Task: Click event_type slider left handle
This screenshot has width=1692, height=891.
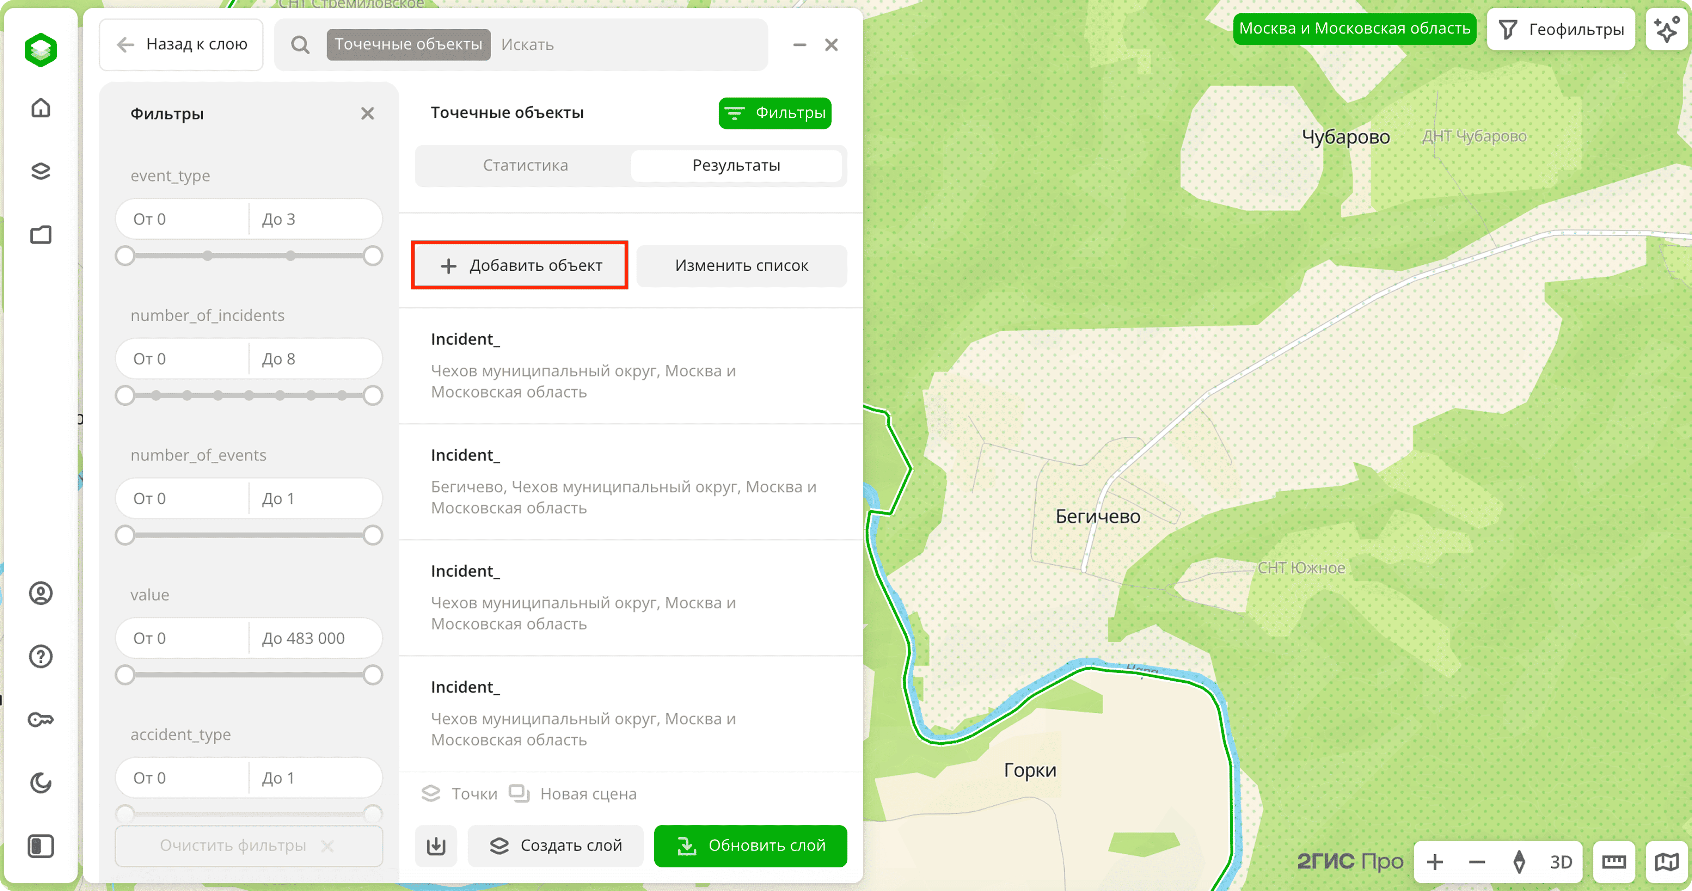Action: [x=125, y=256]
